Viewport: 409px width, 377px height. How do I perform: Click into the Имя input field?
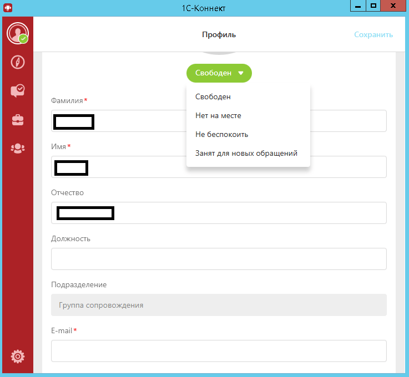pos(219,167)
